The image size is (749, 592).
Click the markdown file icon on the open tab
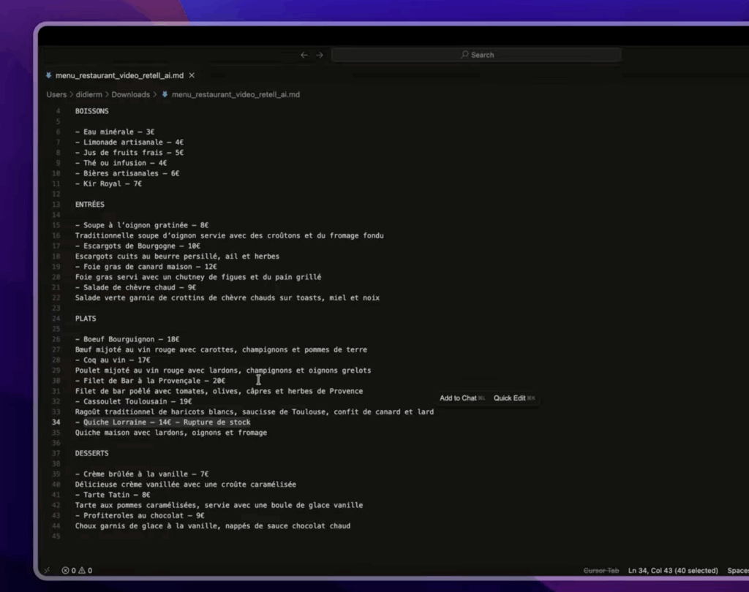point(49,75)
